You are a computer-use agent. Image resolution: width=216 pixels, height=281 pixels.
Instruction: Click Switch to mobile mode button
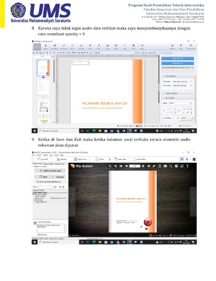[x=50, y=170]
